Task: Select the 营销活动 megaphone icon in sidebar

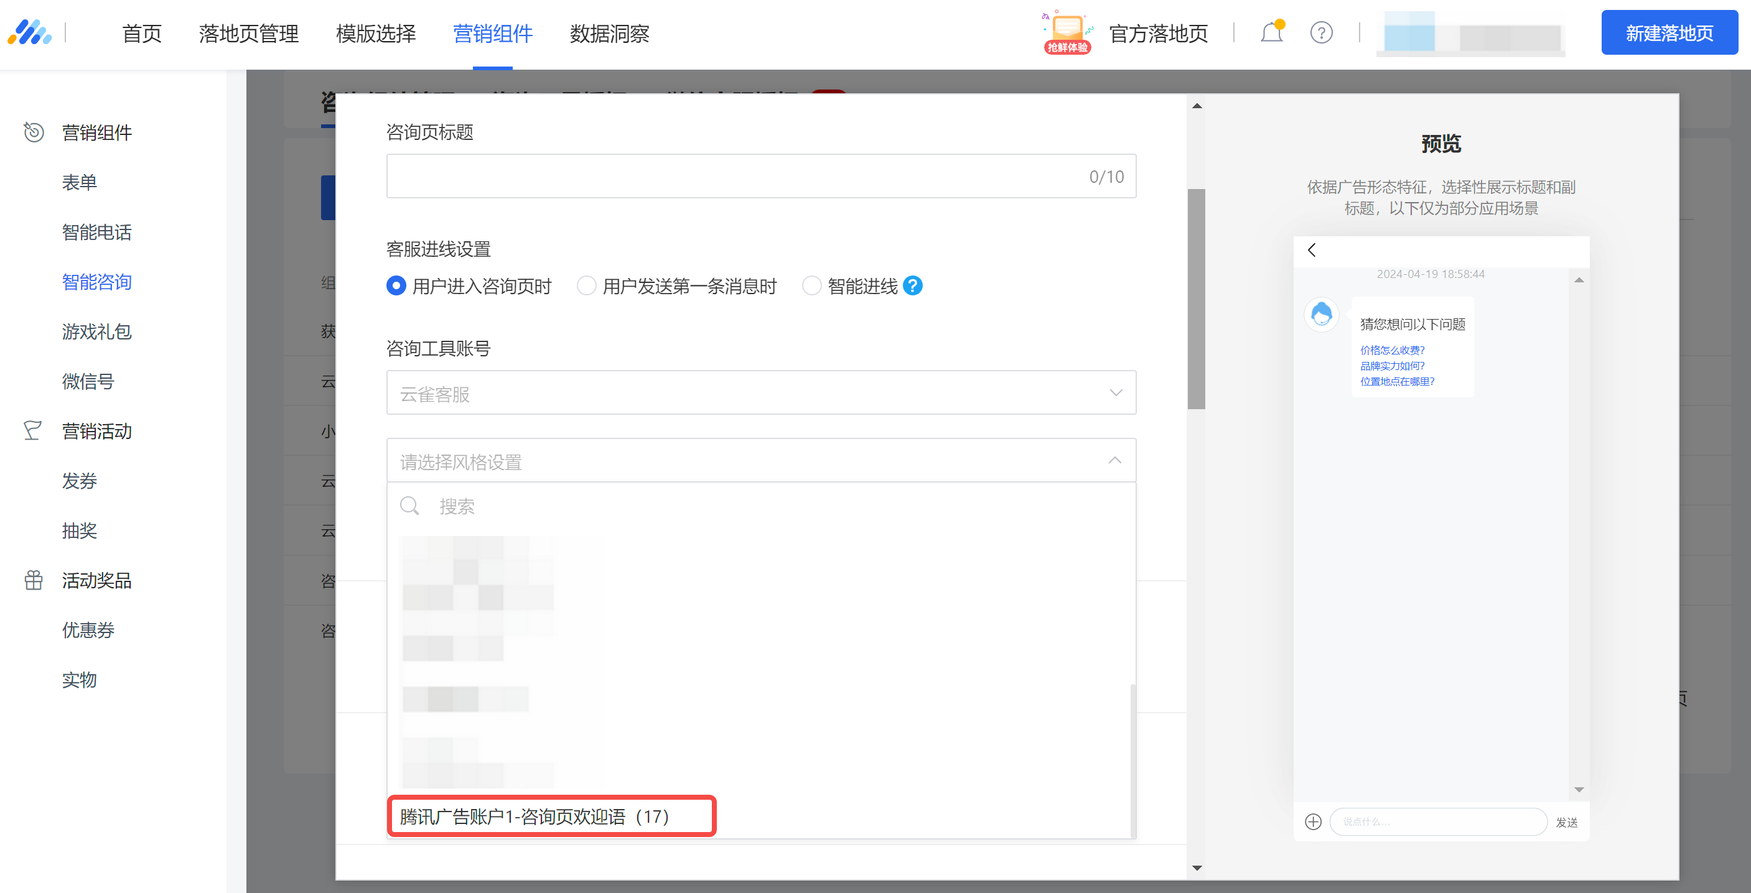Action: pos(32,430)
